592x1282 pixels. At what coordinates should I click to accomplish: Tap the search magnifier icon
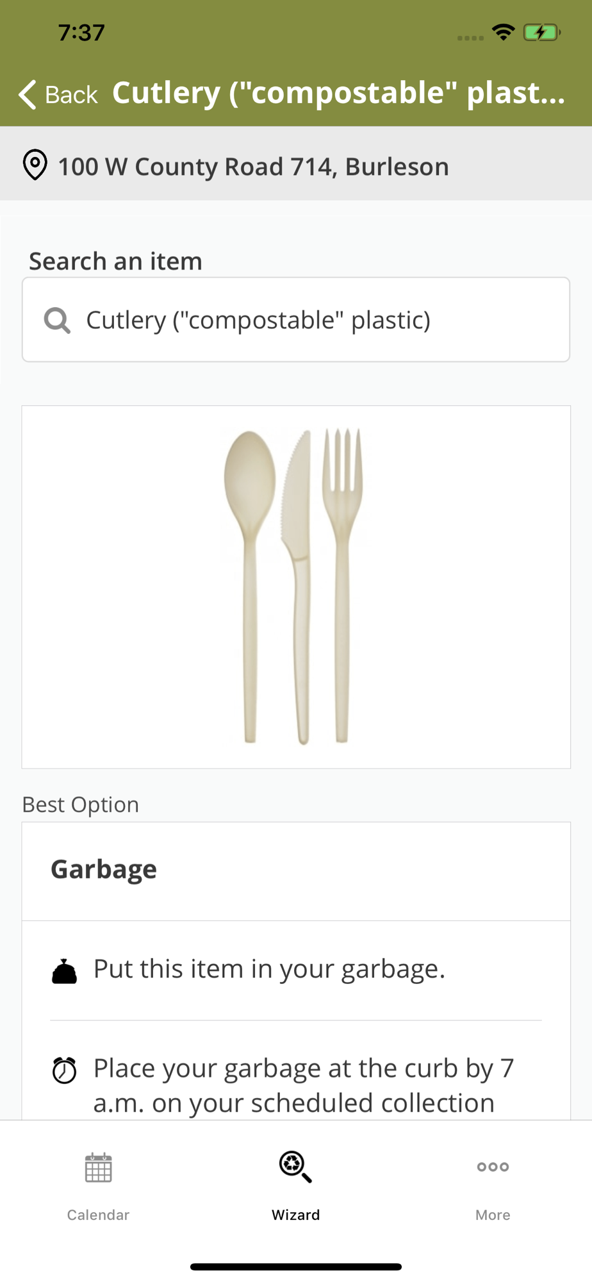click(x=57, y=320)
